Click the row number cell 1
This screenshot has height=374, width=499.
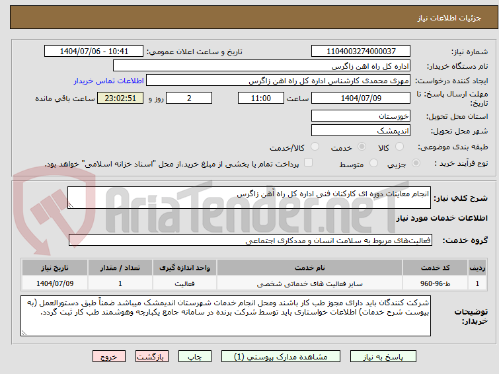click(477, 283)
